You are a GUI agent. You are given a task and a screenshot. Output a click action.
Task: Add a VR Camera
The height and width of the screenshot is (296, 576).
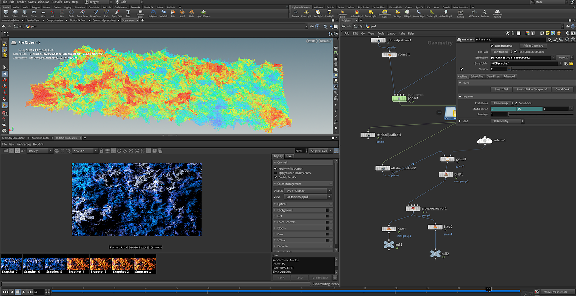pyautogui.click(x=473, y=13)
